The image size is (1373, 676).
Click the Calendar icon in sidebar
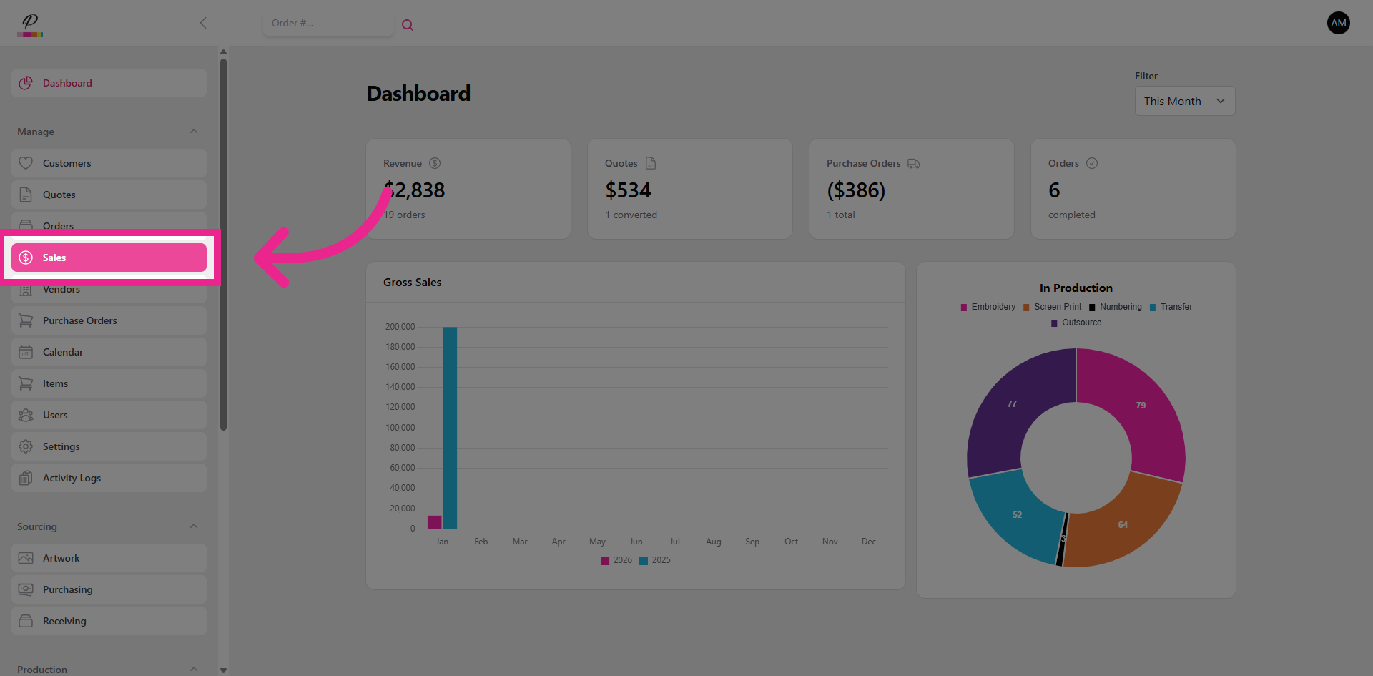tap(26, 352)
